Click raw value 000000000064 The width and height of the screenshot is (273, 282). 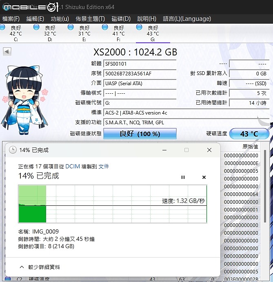[x=241, y=194]
